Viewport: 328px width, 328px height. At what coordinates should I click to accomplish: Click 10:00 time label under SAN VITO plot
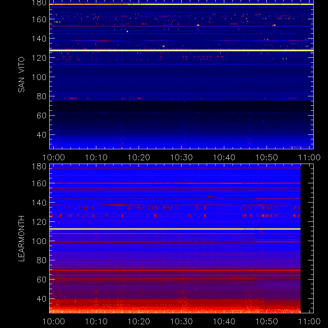(x=54, y=157)
